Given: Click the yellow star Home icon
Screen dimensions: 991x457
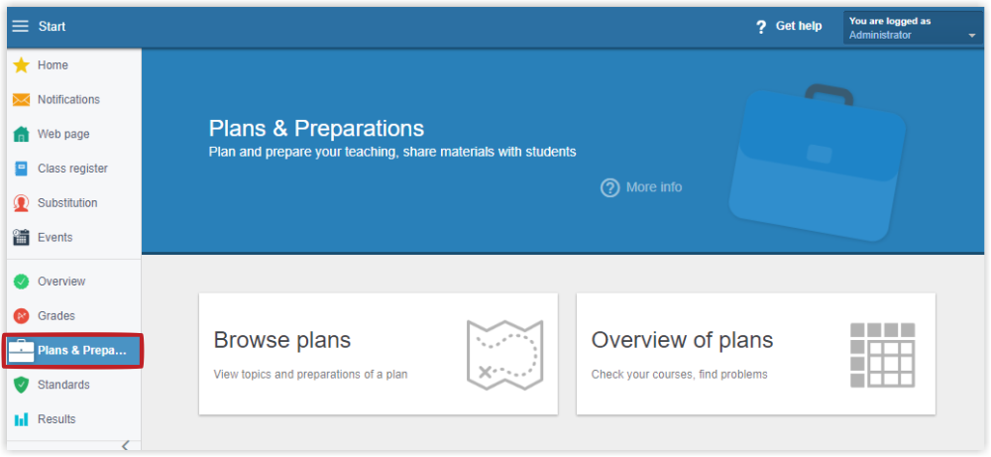Looking at the screenshot, I should tap(22, 65).
